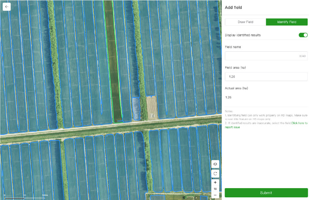Click the Actual area (ha) label
This screenshot has width=309, height=200.
click(236, 88)
